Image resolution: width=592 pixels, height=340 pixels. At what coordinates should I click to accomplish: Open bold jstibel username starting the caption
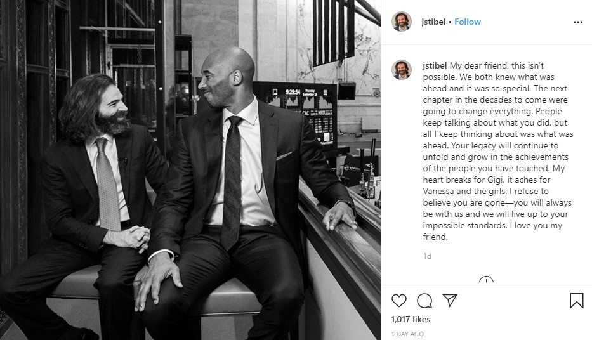pyautogui.click(x=435, y=66)
